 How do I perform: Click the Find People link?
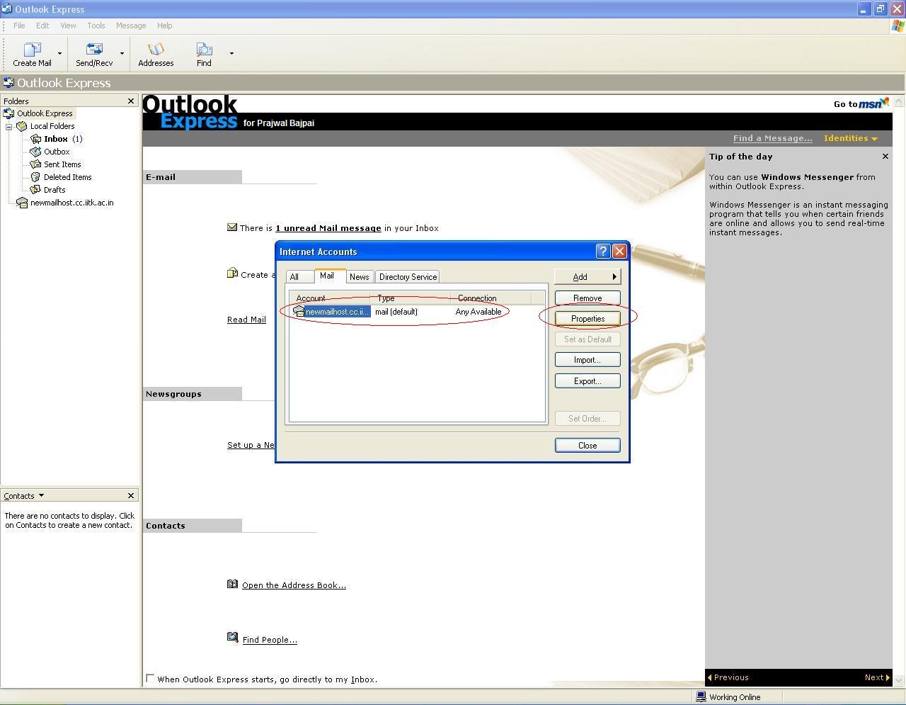270,640
